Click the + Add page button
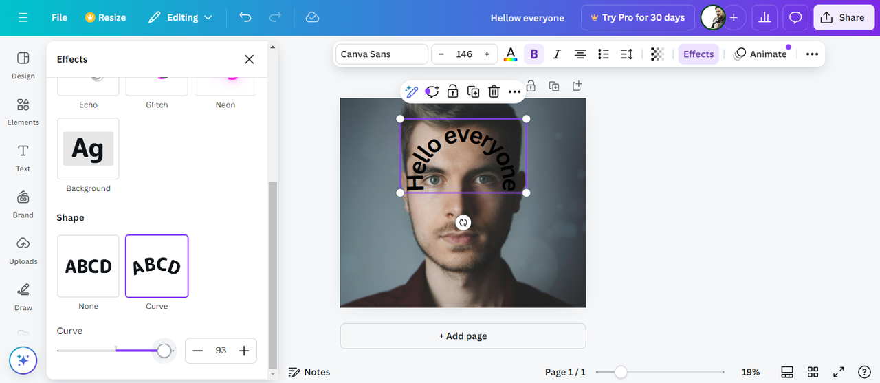880x383 pixels. pos(463,336)
